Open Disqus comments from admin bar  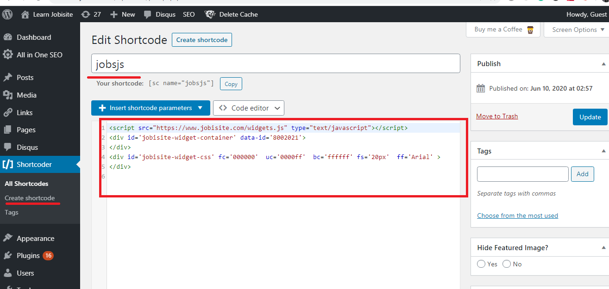coord(160,14)
